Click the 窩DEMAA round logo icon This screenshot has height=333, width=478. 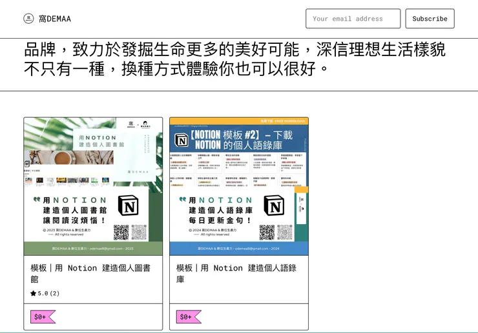pos(28,19)
